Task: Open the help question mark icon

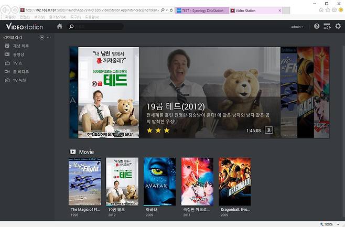Action: 317,26
